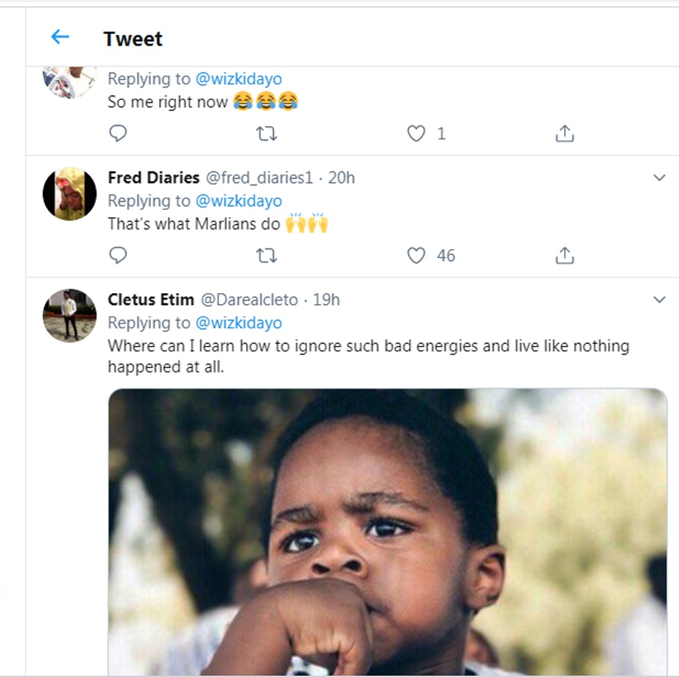Retweet Fred Diaries' Marlians tweet

click(267, 255)
